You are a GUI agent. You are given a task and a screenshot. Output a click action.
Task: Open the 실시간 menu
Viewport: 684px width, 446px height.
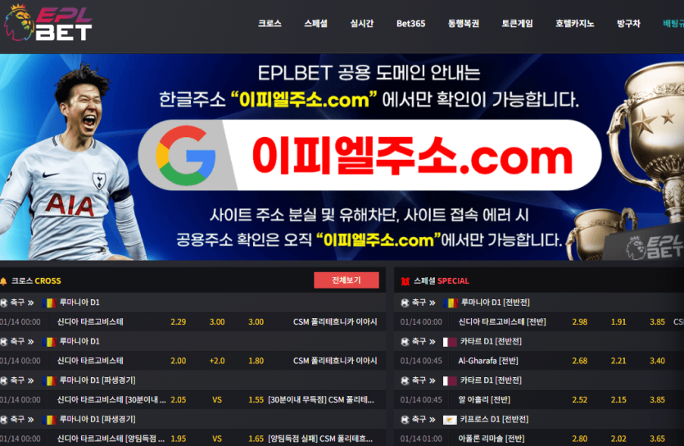point(361,24)
